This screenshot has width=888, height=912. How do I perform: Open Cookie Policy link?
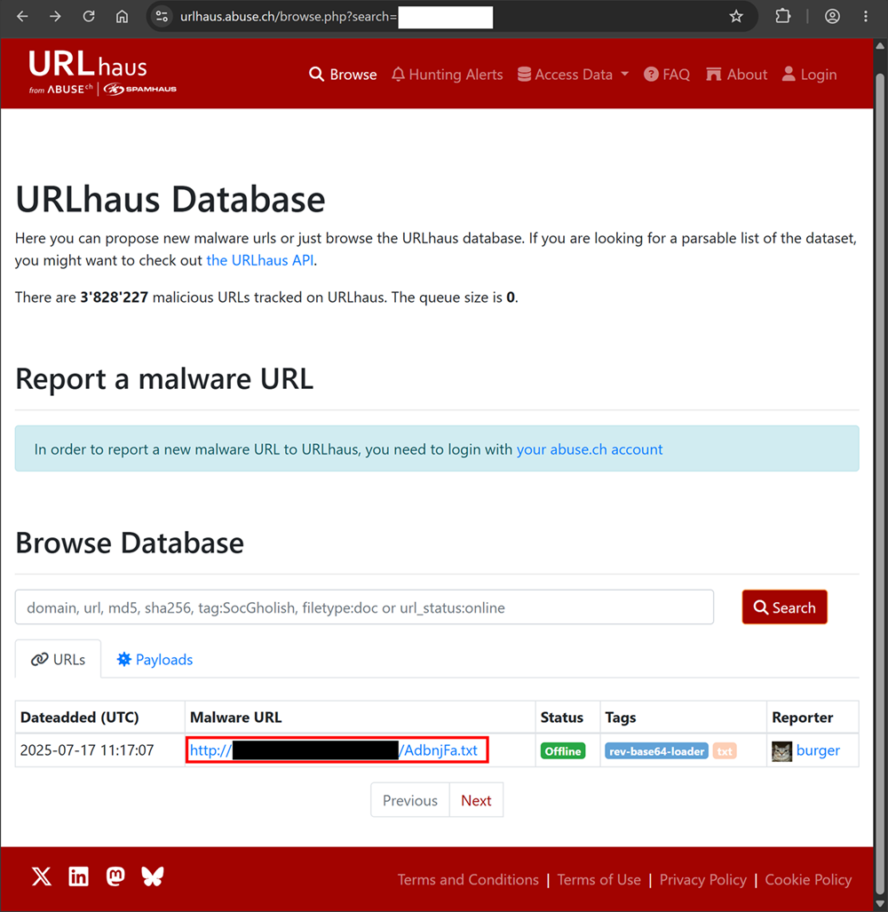coord(808,879)
